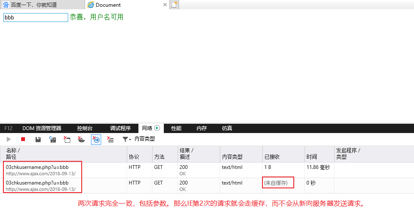The width and height of the screenshot is (414, 212).
Task: Click the clear session list icon
Action: pos(110,139)
